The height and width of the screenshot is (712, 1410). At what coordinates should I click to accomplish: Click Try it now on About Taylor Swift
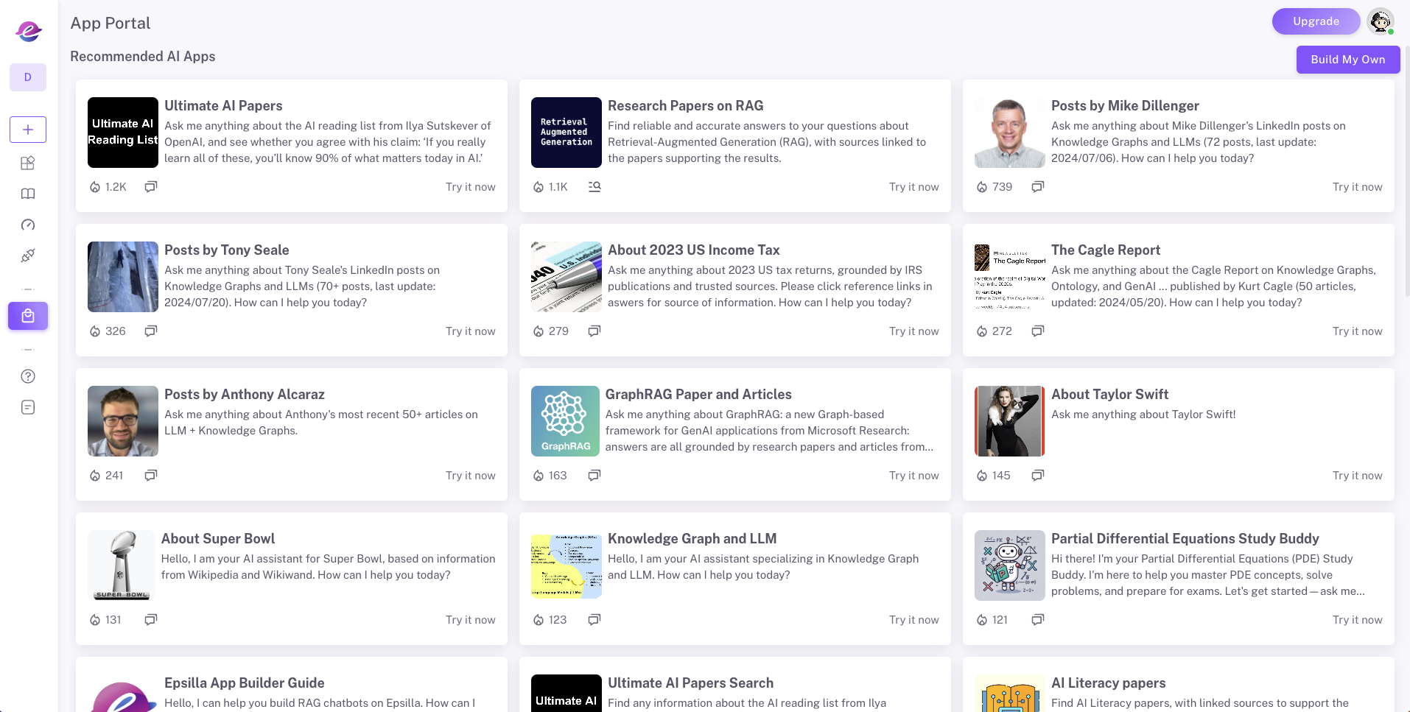tap(1357, 476)
